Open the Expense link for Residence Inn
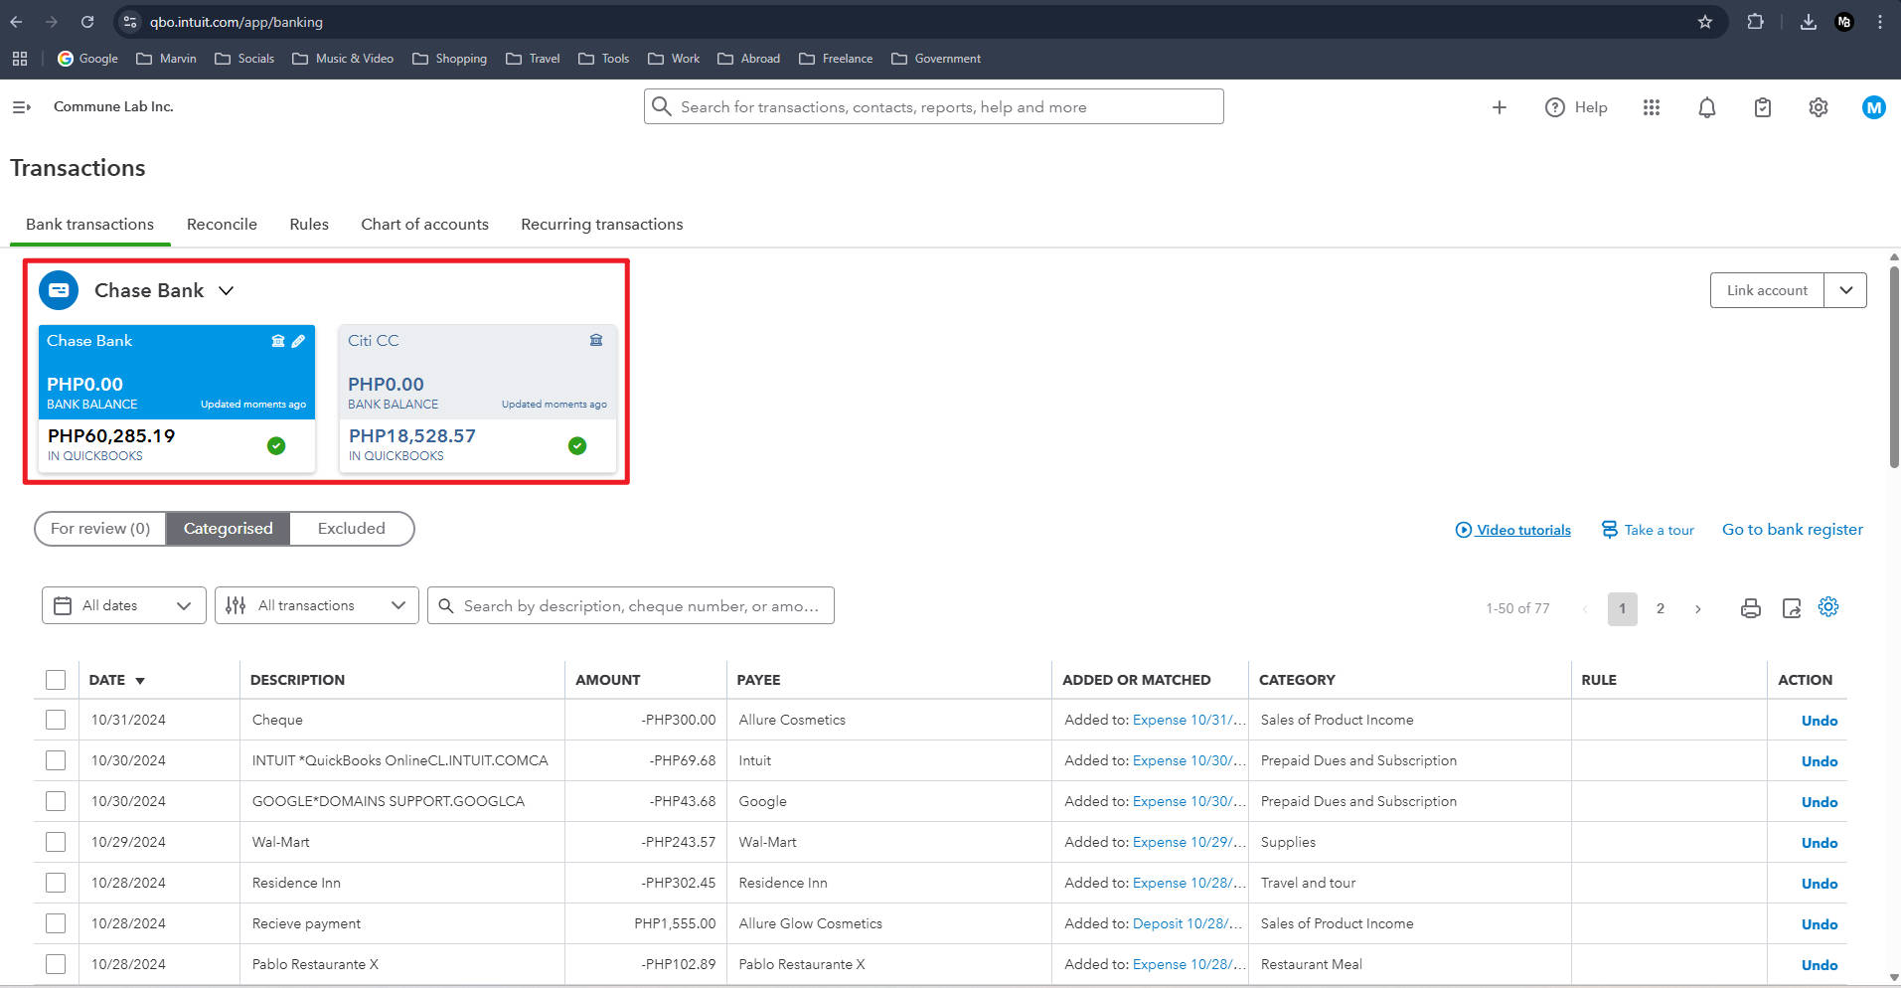 pos(1189,883)
